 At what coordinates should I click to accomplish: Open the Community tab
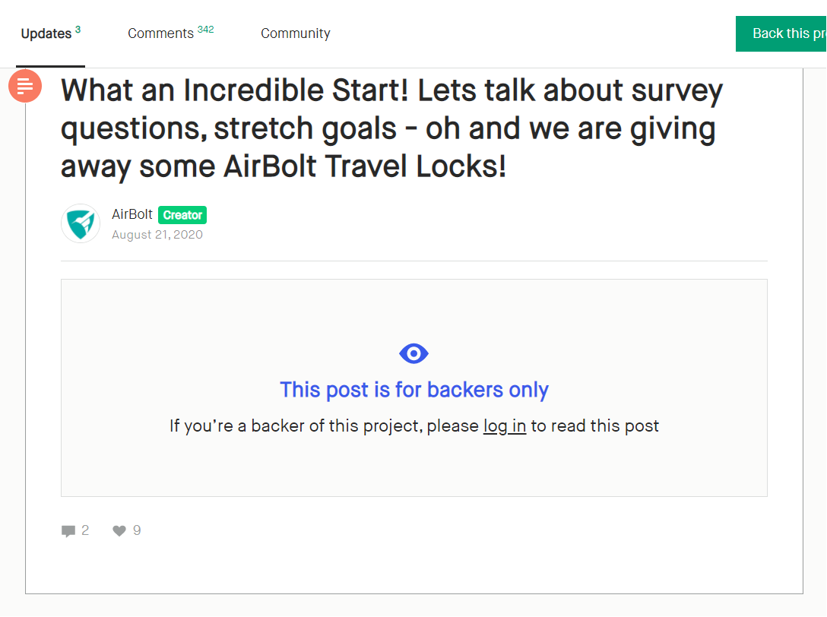[x=296, y=33]
